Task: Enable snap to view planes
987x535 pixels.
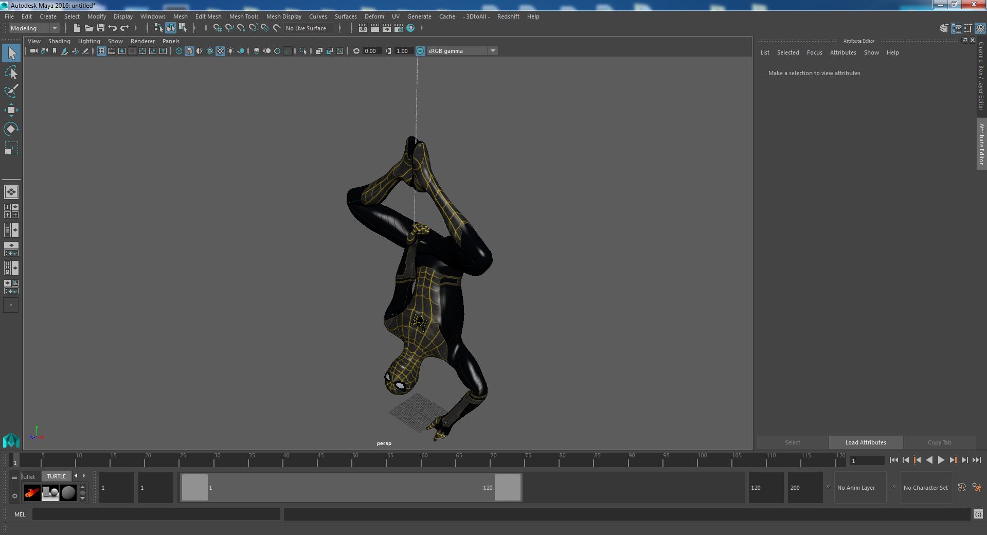Action: click(265, 28)
